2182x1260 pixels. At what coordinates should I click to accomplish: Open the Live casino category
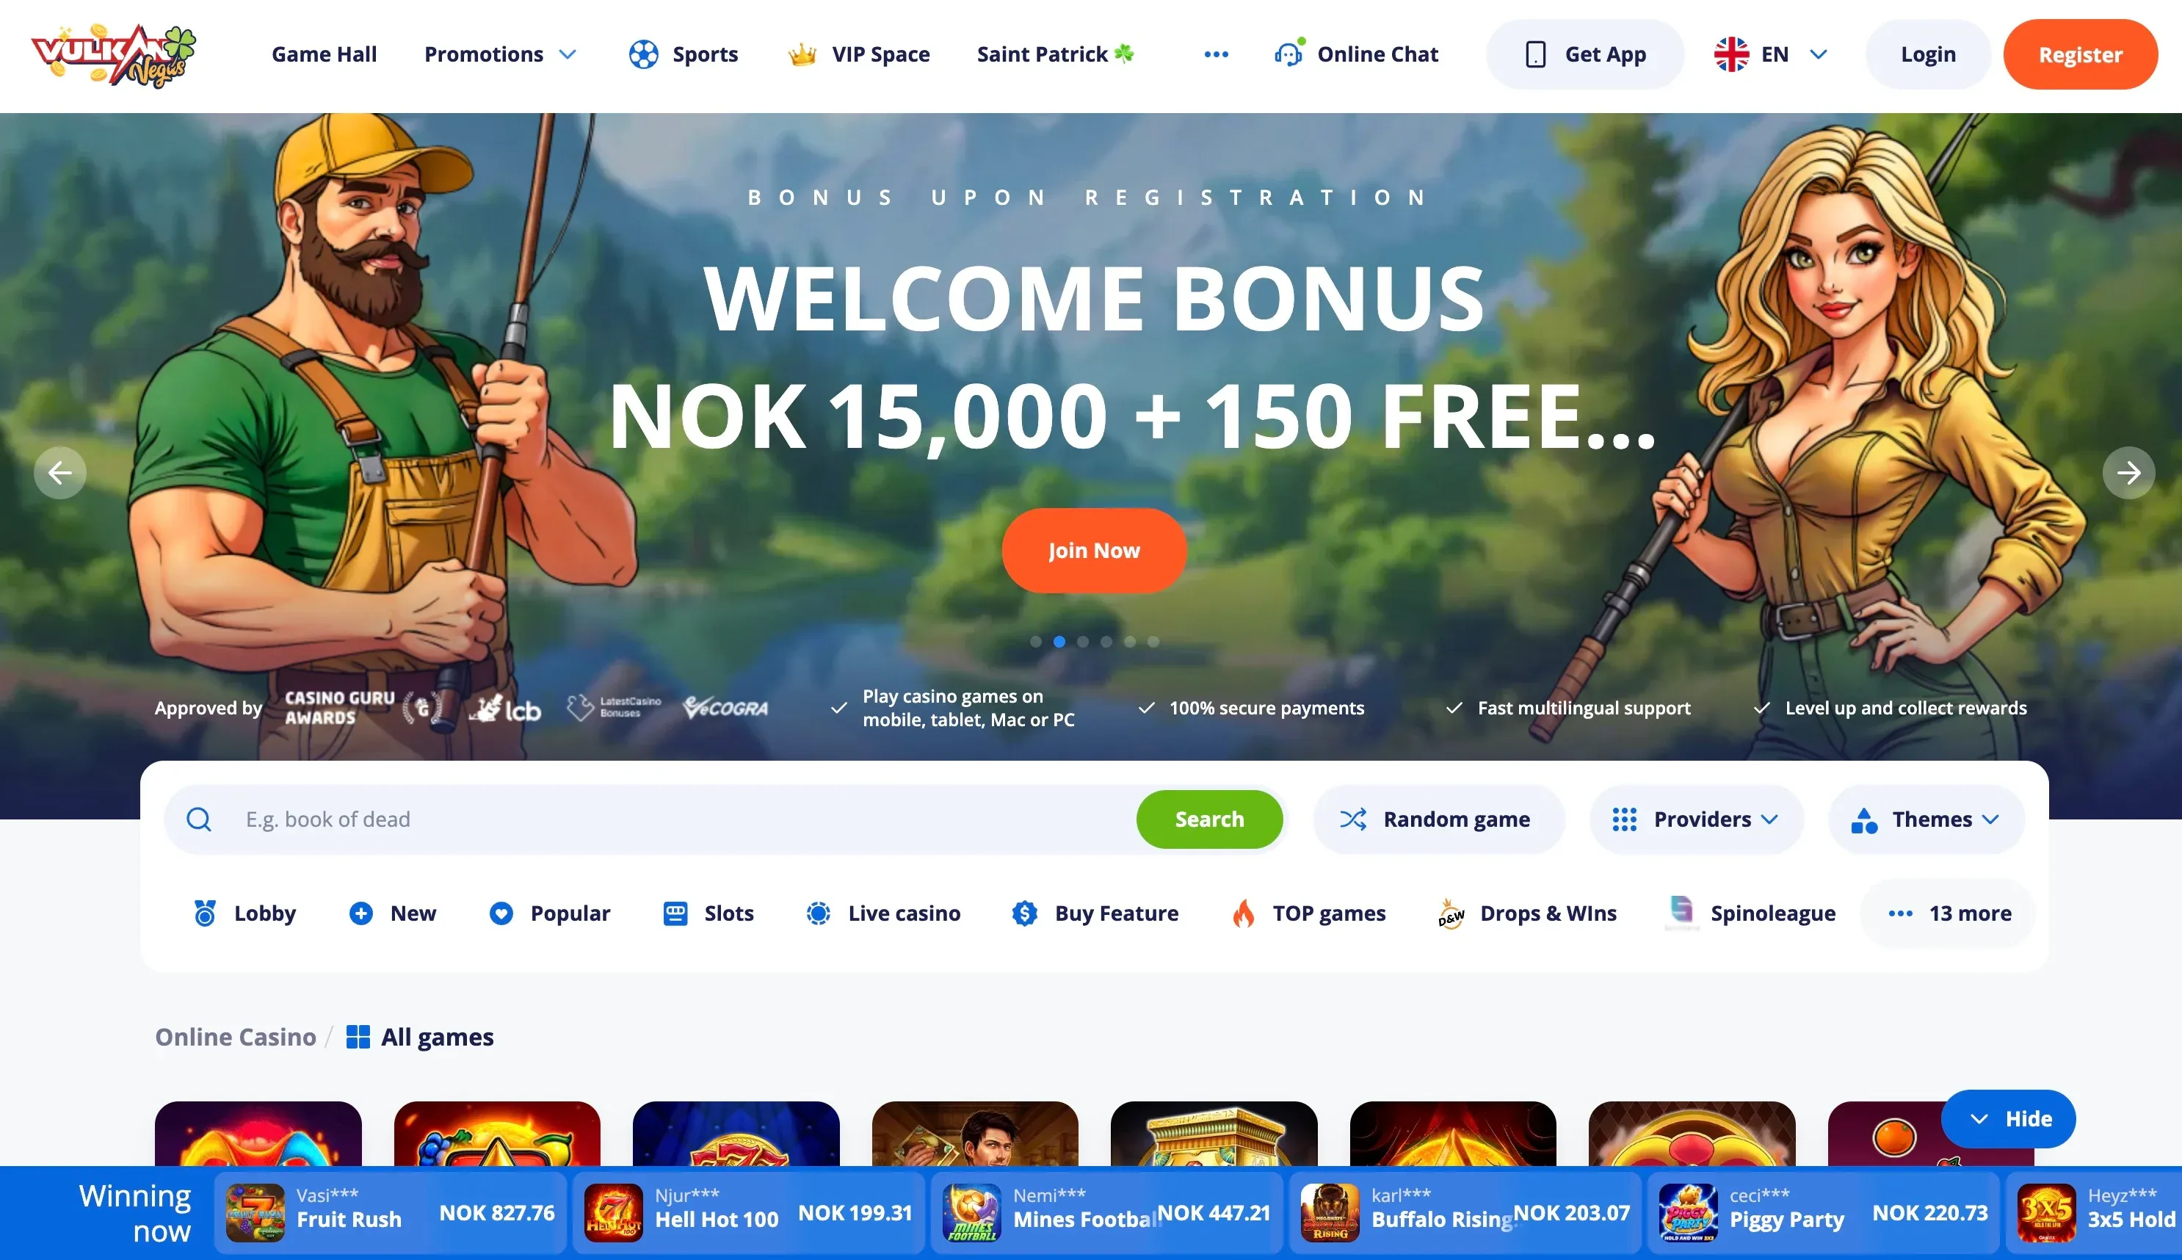coord(882,913)
